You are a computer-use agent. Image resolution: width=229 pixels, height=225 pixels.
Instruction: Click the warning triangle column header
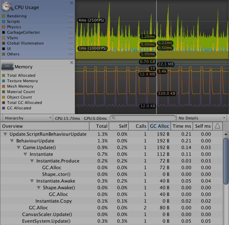218,126
